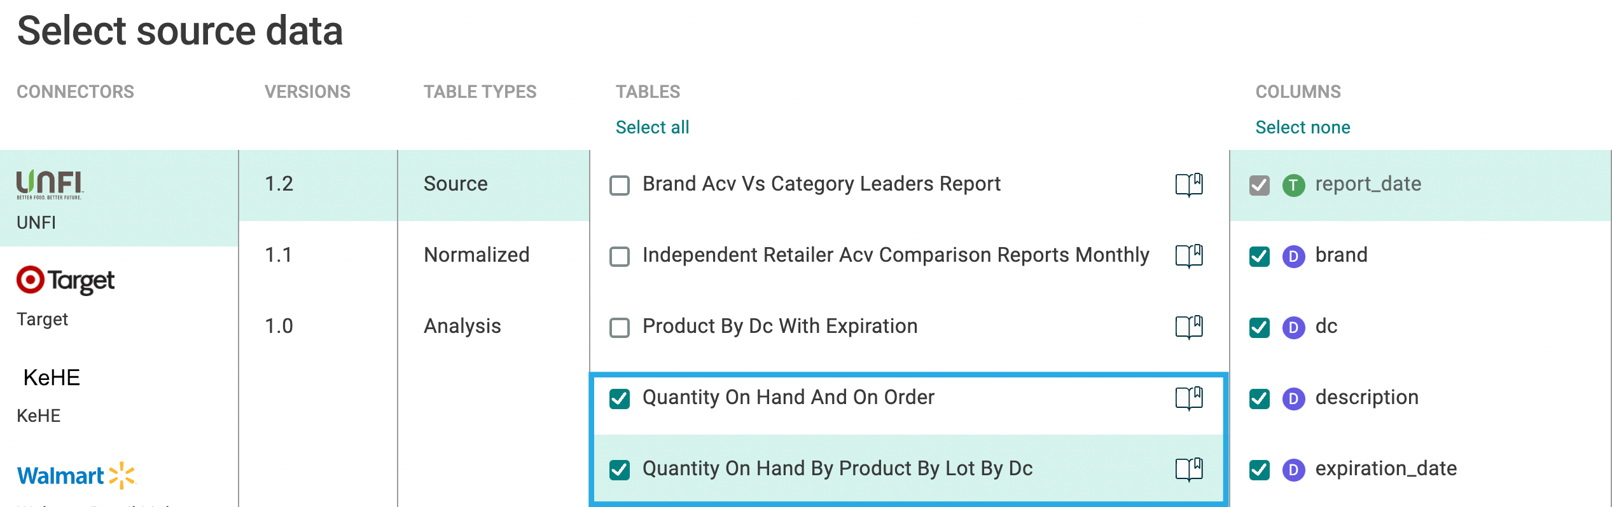Uncheck Quantity On Hand And On Order
Screen dimensions: 1612x507
click(x=620, y=399)
